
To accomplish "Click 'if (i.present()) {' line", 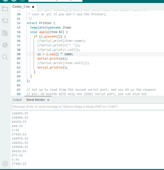I will point(50,36).
